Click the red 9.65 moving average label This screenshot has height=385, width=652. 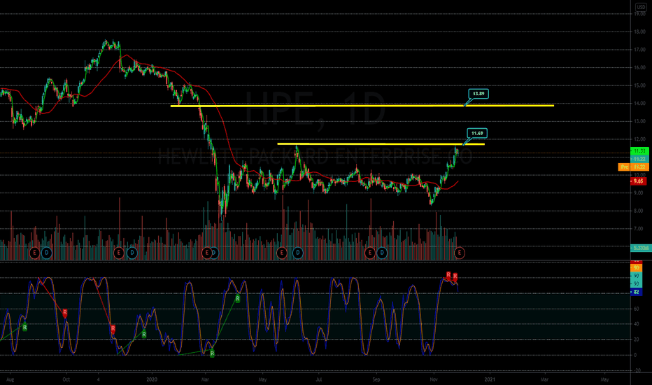[x=639, y=181]
